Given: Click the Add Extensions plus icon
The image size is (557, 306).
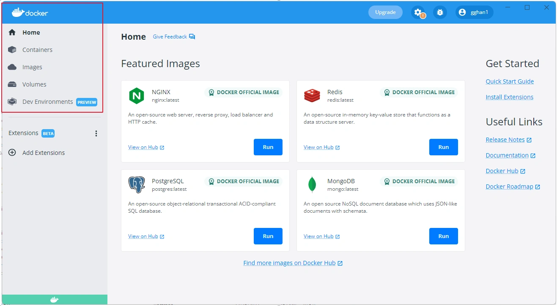Looking at the screenshot, I should (x=12, y=153).
